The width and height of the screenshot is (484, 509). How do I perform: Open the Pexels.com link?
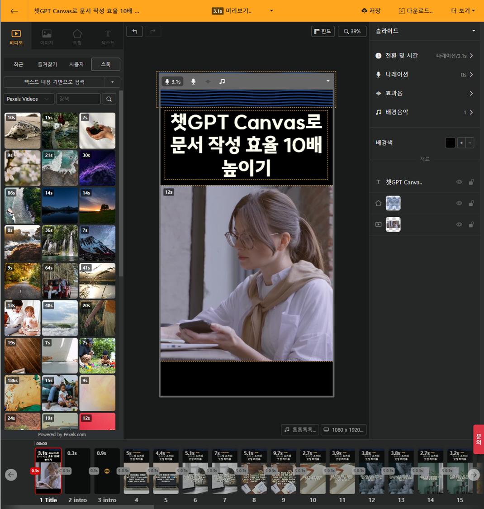tap(75, 434)
